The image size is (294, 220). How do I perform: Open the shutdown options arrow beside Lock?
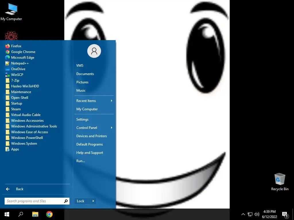pyautogui.click(x=93, y=201)
